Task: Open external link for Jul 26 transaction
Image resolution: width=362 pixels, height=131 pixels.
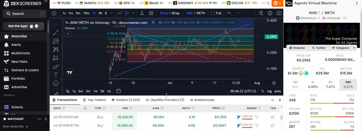Action: pos(273,117)
